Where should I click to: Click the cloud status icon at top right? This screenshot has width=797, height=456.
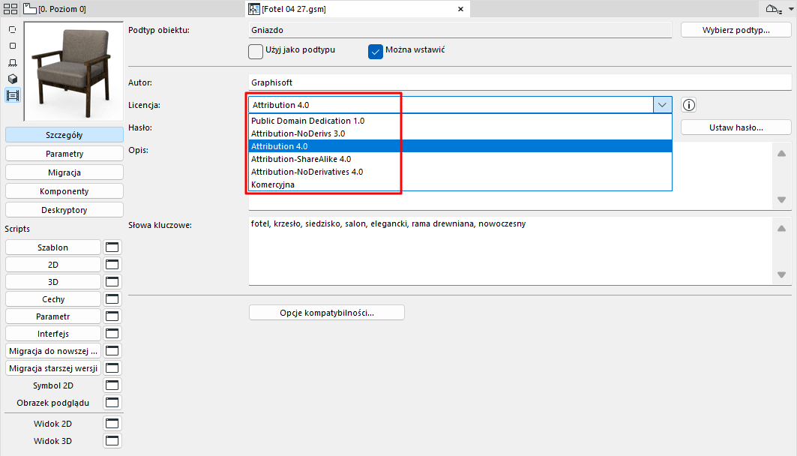(772, 9)
